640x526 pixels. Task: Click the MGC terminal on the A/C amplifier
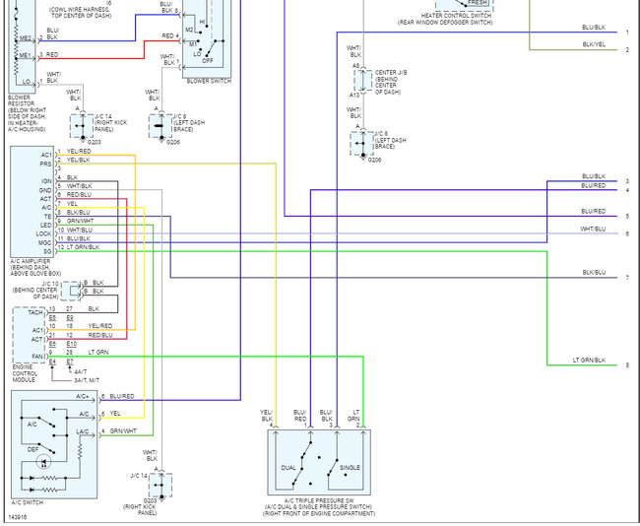45,243
